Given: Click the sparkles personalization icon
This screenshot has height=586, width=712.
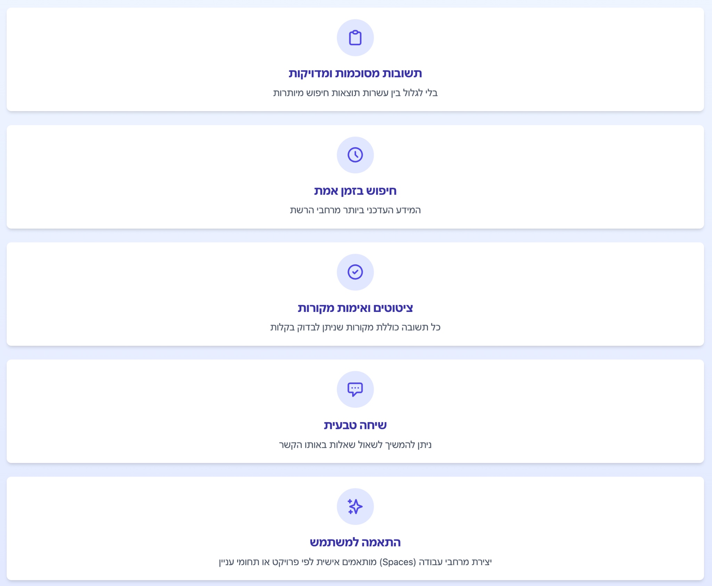Looking at the screenshot, I should 355,506.
